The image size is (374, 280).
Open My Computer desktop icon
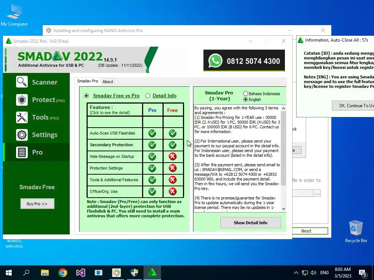[x=14, y=15]
